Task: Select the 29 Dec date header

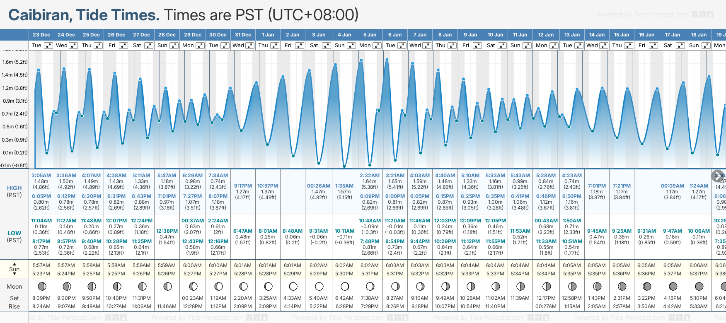Action: point(193,35)
